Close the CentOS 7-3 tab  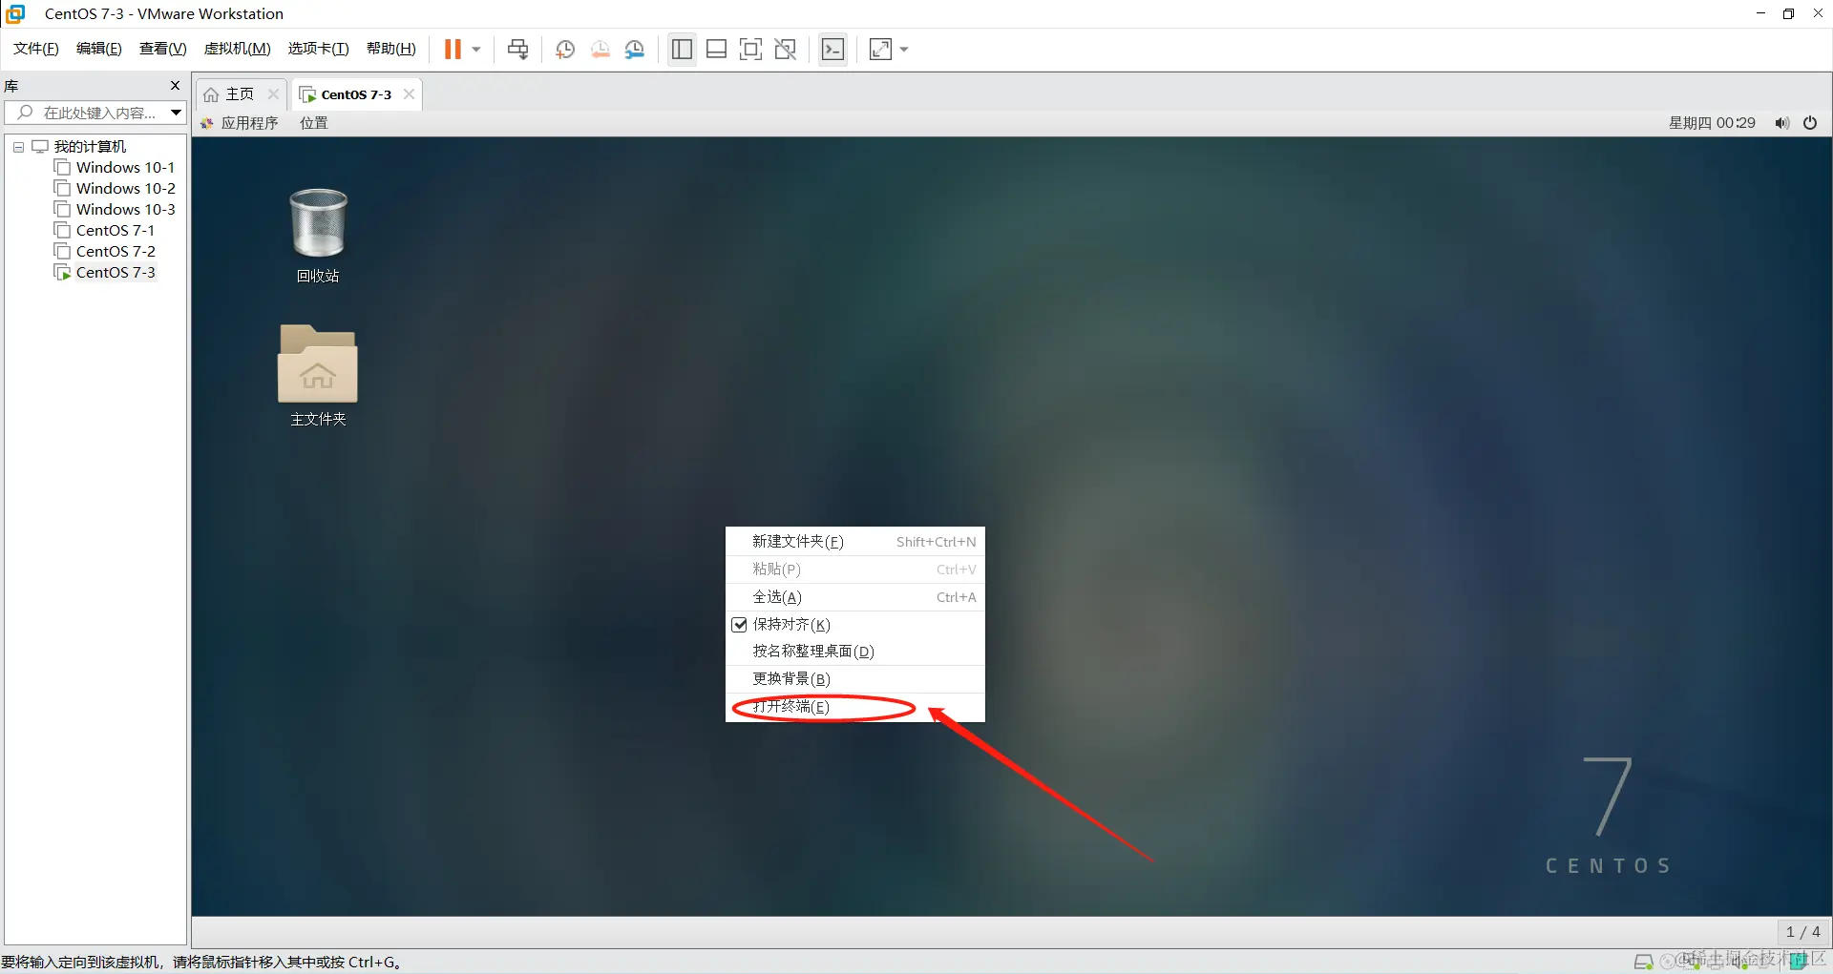tap(409, 94)
